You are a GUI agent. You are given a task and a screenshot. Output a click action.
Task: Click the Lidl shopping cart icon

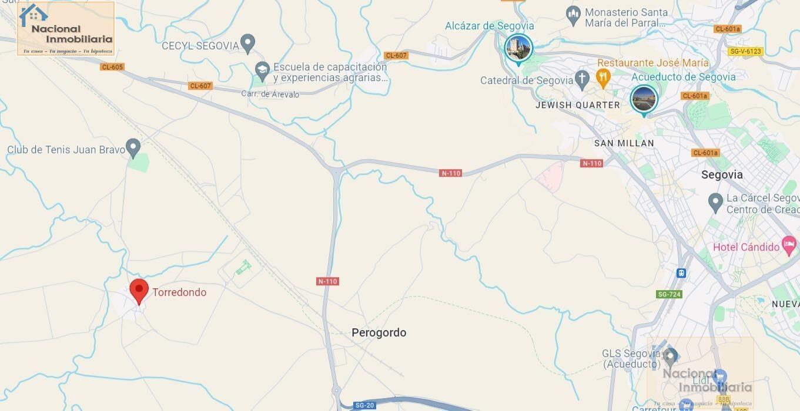(720, 377)
